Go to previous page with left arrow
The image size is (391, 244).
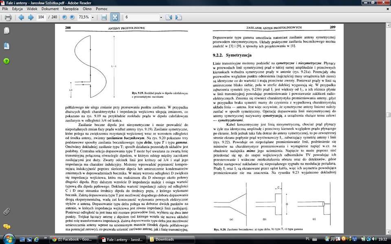point(21,17)
